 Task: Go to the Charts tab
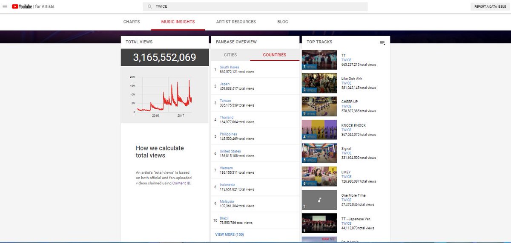pyautogui.click(x=132, y=22)
